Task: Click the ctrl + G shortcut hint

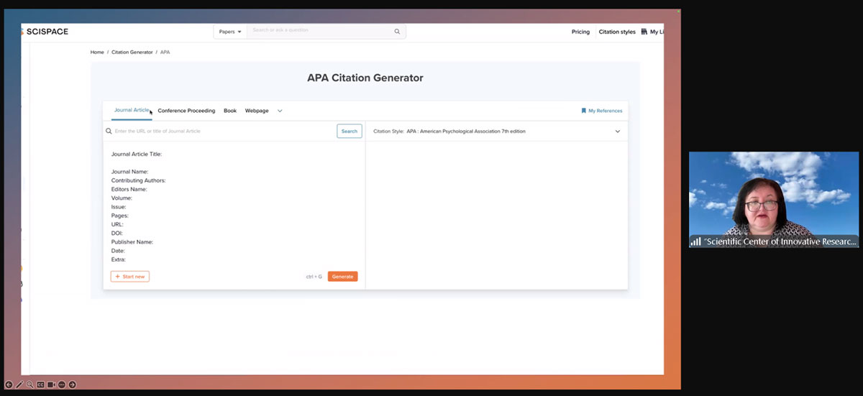Action: pos(314,277)
